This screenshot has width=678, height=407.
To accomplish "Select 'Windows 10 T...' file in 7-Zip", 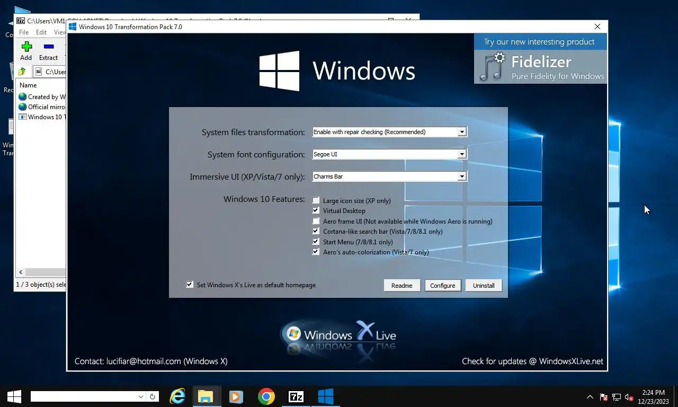I will 42,117.
